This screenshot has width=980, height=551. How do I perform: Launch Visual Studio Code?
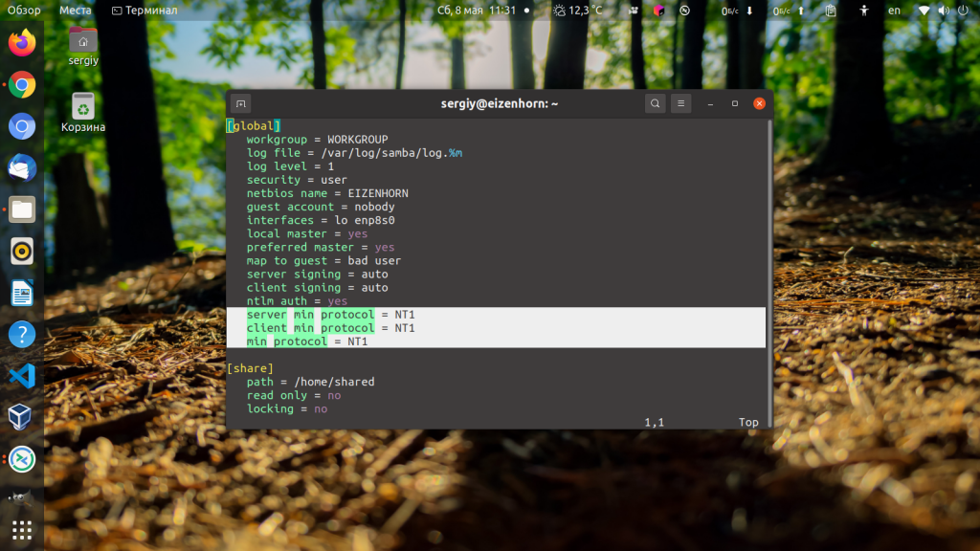(x=22, y=376)
